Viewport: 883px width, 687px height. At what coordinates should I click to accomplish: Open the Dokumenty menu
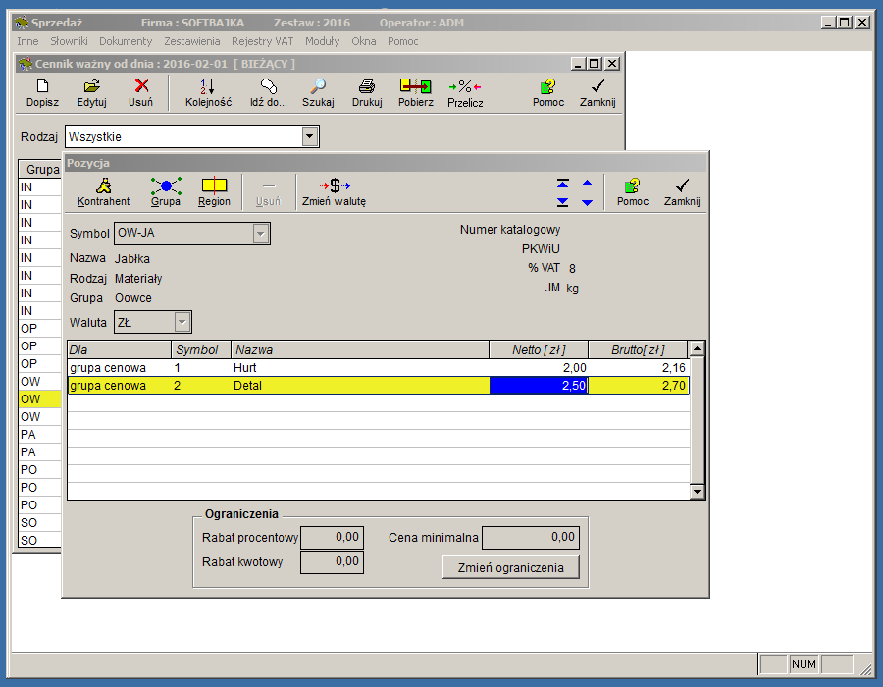[126, 41]
